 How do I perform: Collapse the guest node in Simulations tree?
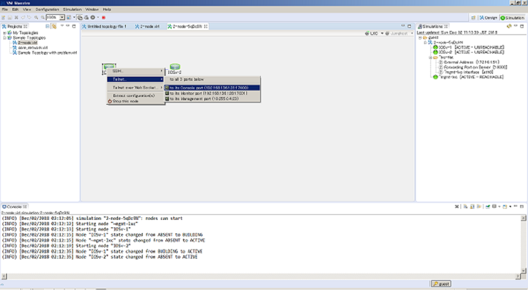(x=420, y=38)
